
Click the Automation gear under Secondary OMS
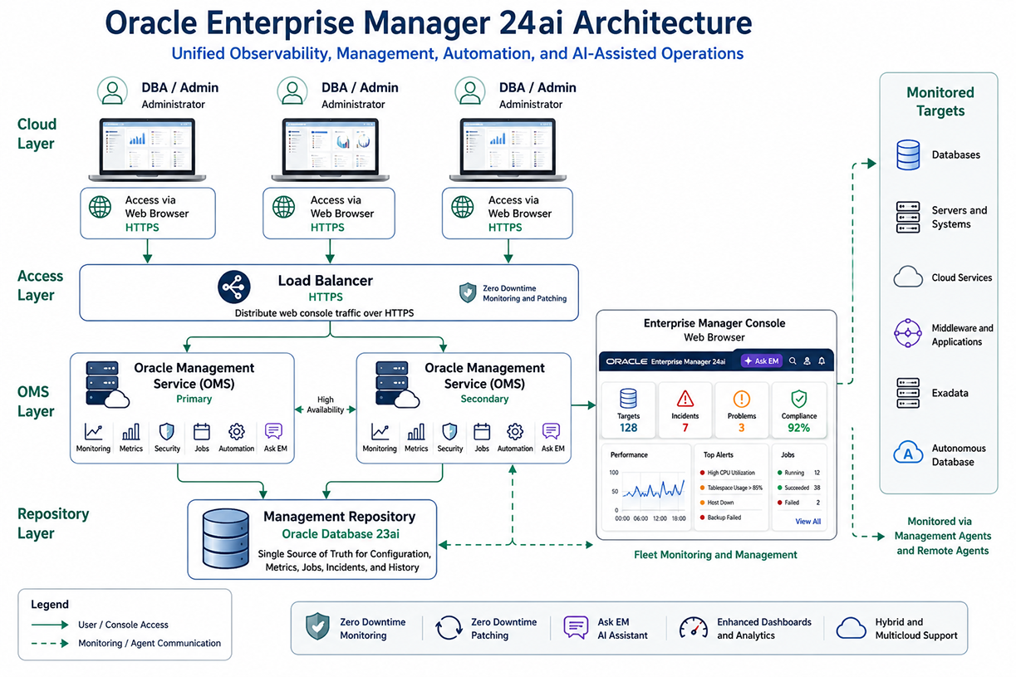tap(515, 432)
